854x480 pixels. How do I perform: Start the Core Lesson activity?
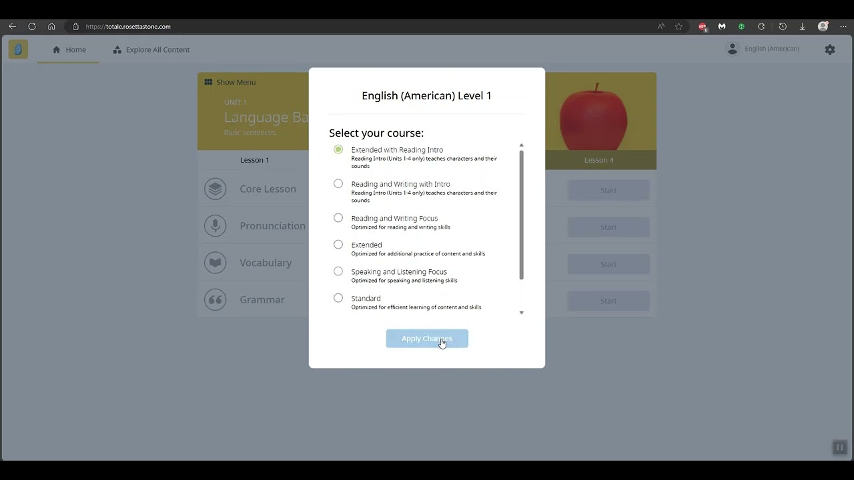[x=608, y=190]
